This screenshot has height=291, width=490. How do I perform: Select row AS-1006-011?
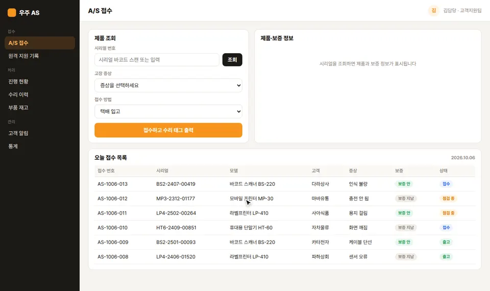coord(285,213)
